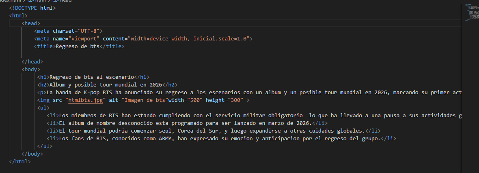Click the img tag name
This screenshot has height=173, width=479.
45,100
